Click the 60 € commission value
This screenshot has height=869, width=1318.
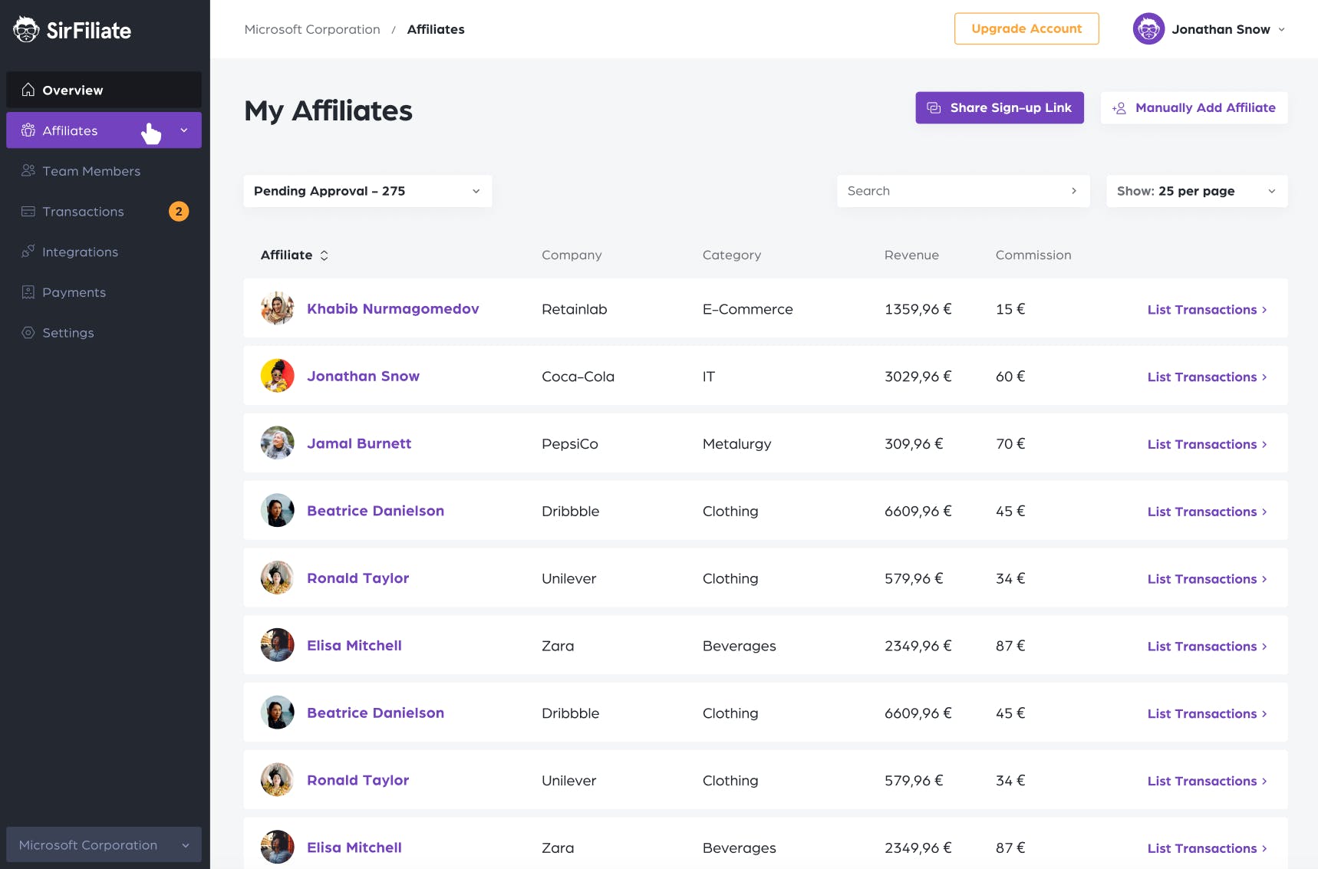pyautogui.click(x=1010, y=377)
